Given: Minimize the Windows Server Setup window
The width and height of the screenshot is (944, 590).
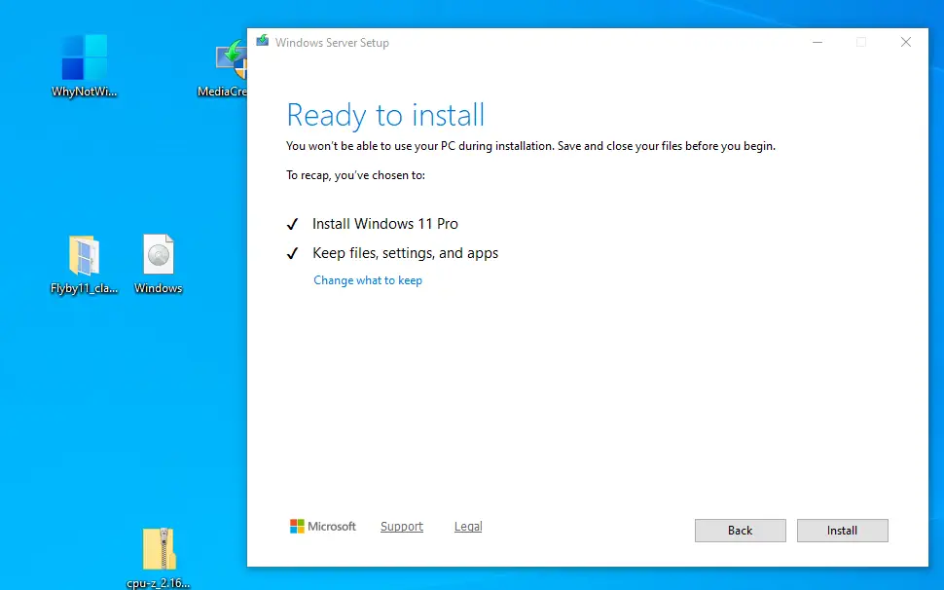Looking at the screenshot, I should 817,42.
